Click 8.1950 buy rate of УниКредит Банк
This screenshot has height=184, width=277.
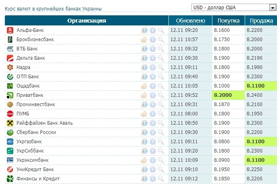click(x=222, y=169)
